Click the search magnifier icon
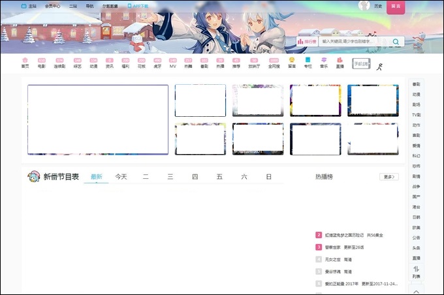The image size is (444, 295). point(396,42)
